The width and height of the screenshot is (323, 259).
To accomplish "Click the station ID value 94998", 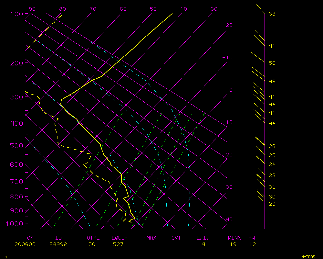I will tap(58, 244).
